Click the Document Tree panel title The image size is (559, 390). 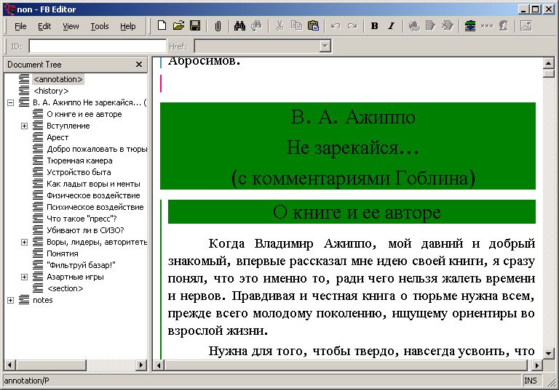tap(34, 65)
